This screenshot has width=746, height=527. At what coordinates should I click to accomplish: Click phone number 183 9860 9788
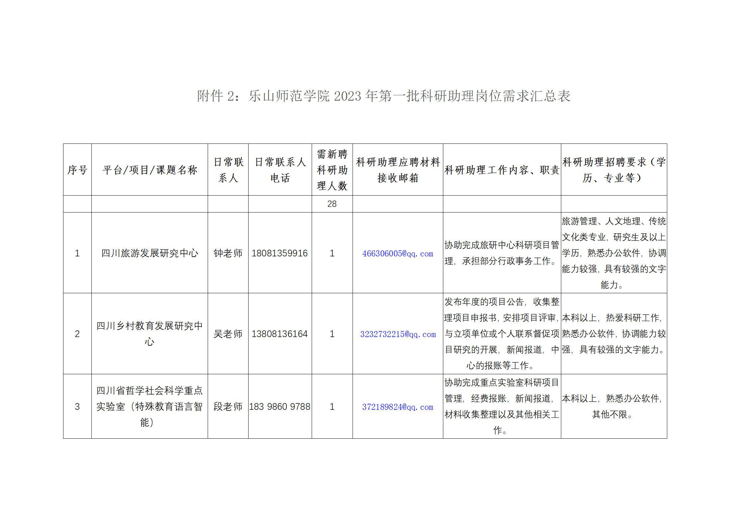[280, 406]
